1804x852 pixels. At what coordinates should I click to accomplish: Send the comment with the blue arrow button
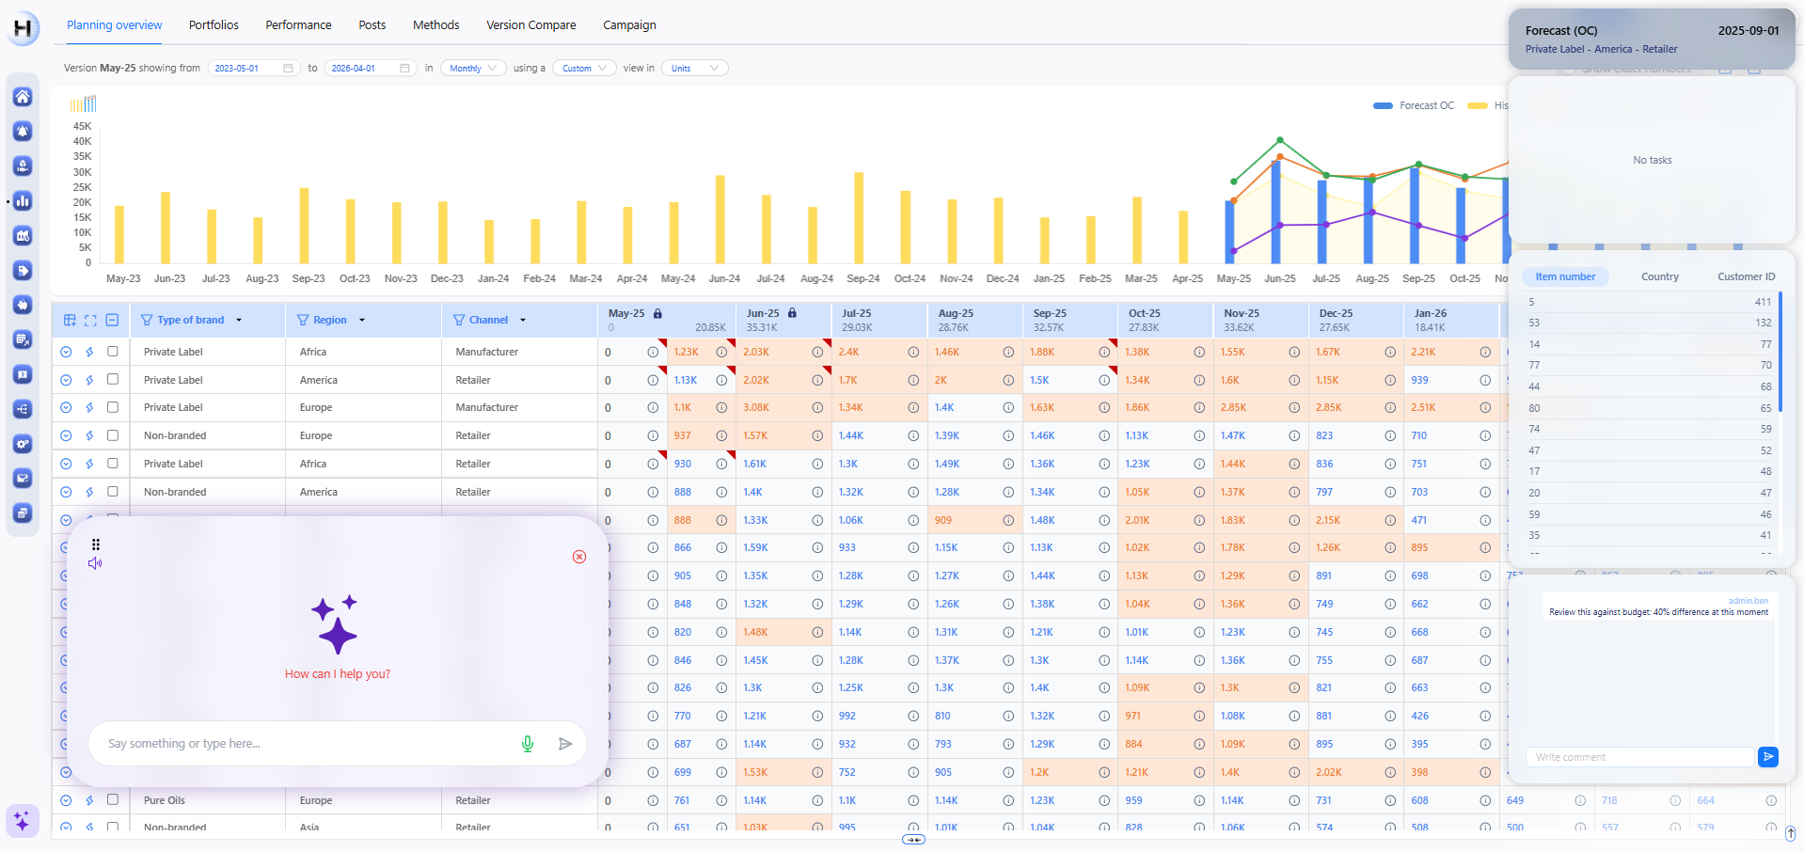click(1767, 757)
